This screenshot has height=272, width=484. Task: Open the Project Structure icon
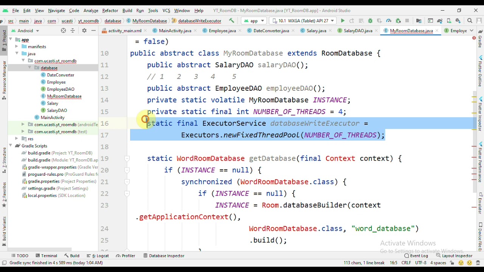coord(419,21)
